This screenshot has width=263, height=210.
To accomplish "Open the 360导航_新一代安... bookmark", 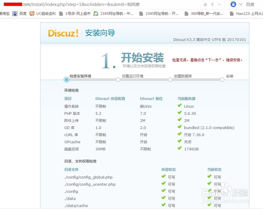I will click(x=207, y=14).
